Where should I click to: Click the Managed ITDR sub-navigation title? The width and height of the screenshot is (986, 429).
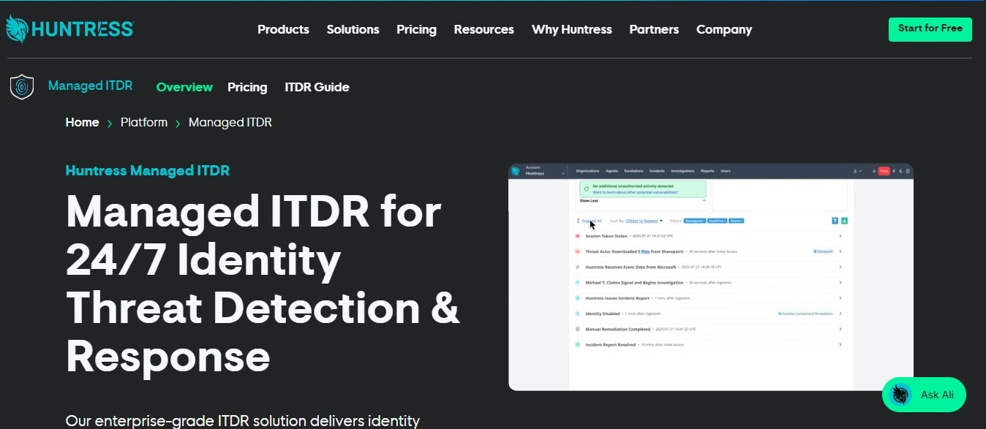click(x=90, y=86)
